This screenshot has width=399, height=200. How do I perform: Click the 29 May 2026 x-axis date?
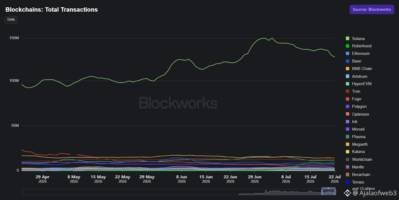(x=147, y=179)
